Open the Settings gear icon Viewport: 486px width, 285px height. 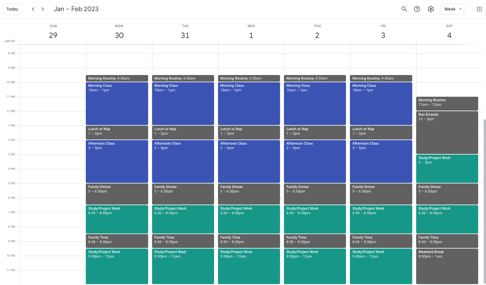pos(431,9)
